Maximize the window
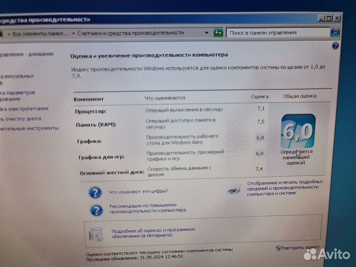The width and height of the screenshot is (356, 267). tap(329, 19)
